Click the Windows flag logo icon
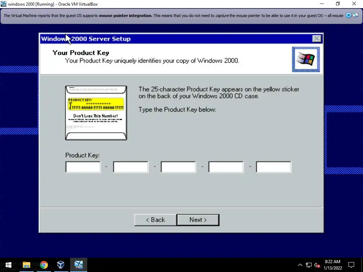This screenshot has height=272, width=363. coord(306,59)
